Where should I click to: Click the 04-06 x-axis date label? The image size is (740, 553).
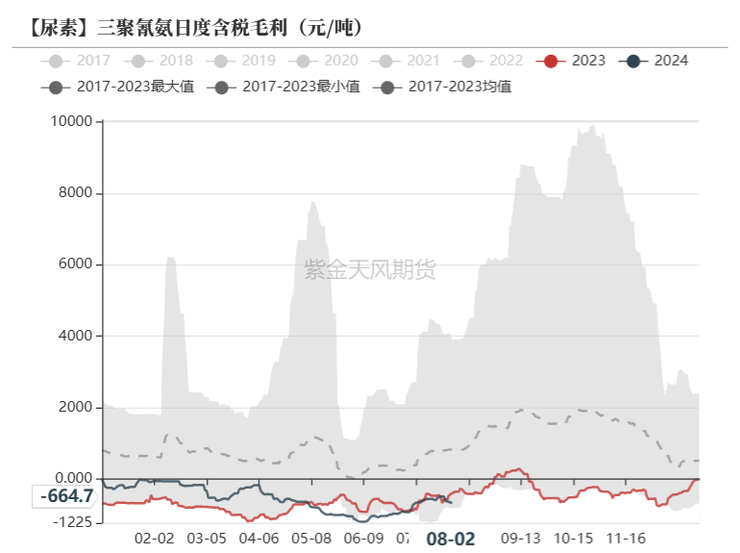(x=259, y=539)
